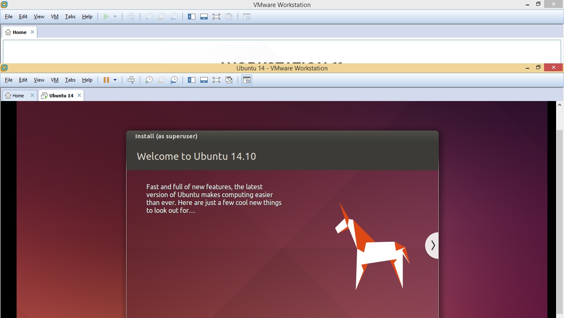
Task: Click the Unity mode toolbar icon
Action: [x=229, y=79]
